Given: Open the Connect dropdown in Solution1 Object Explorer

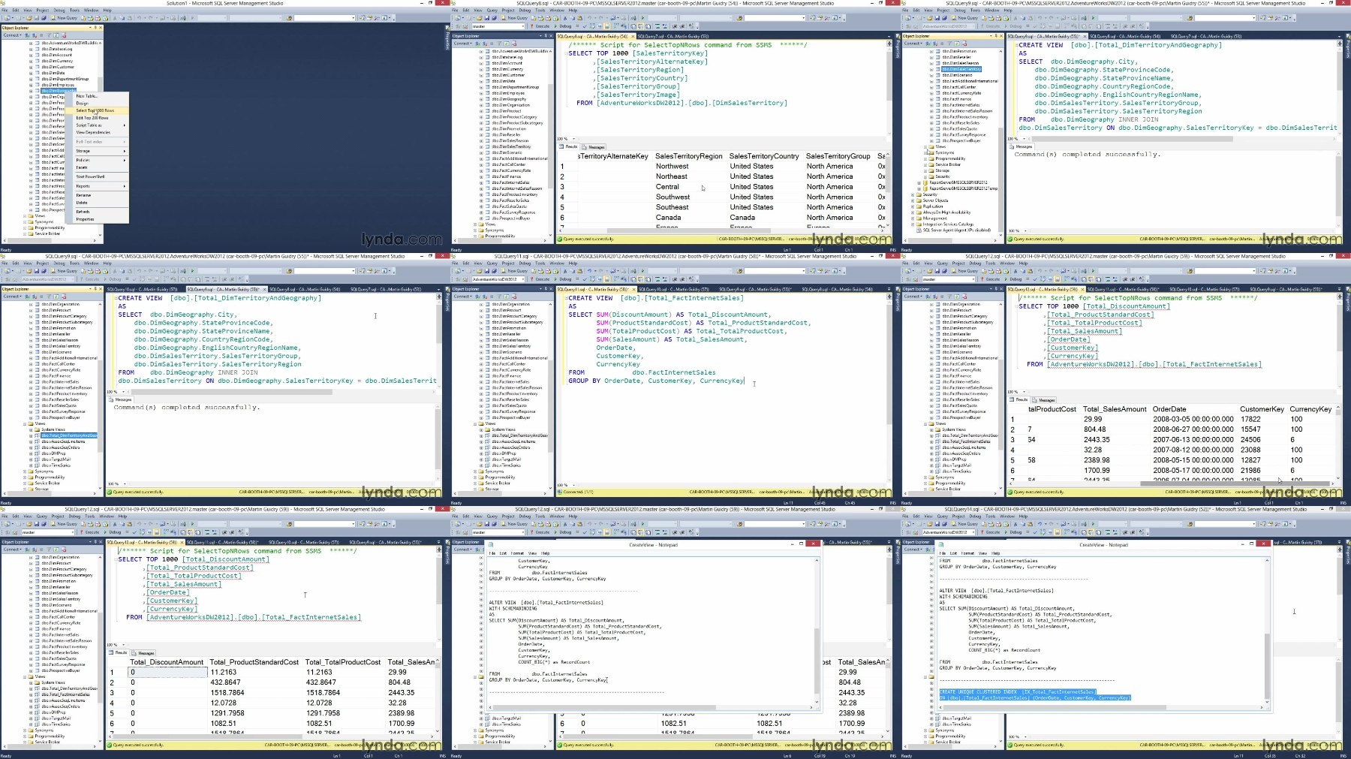Looking at the screenshot, I should pos(12,35).
